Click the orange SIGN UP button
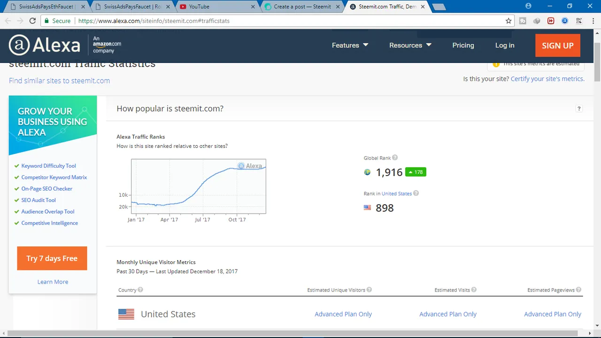601x338 pixels. coord(558,46)
